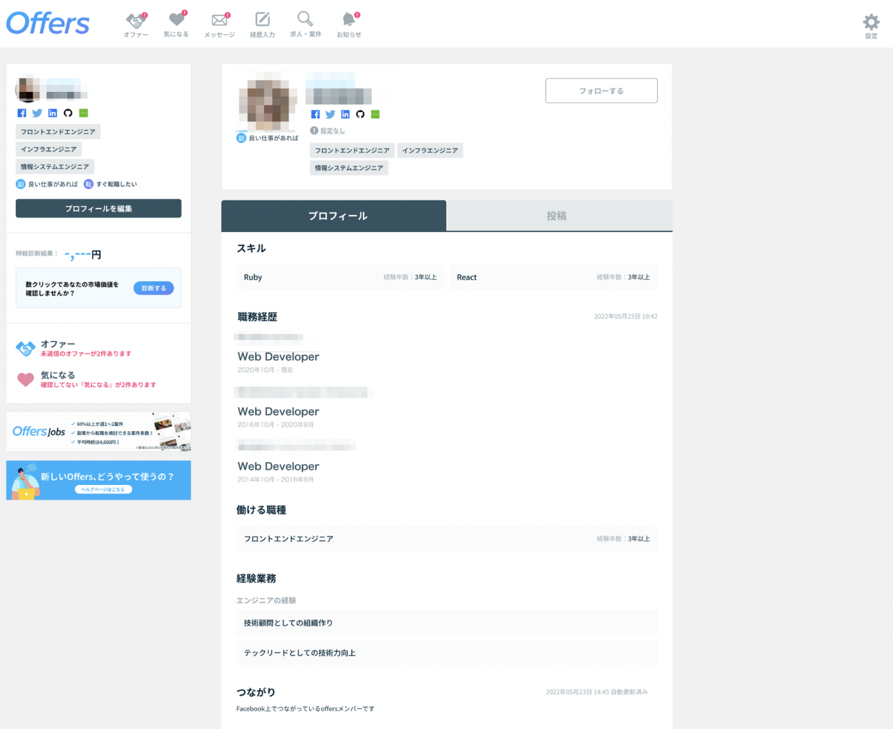Click main card tag インフラエンジニア

[430, 150]
